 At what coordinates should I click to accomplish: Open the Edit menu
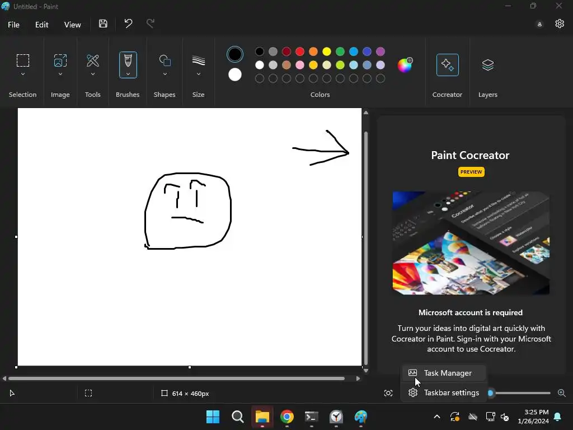click(41, 25)
